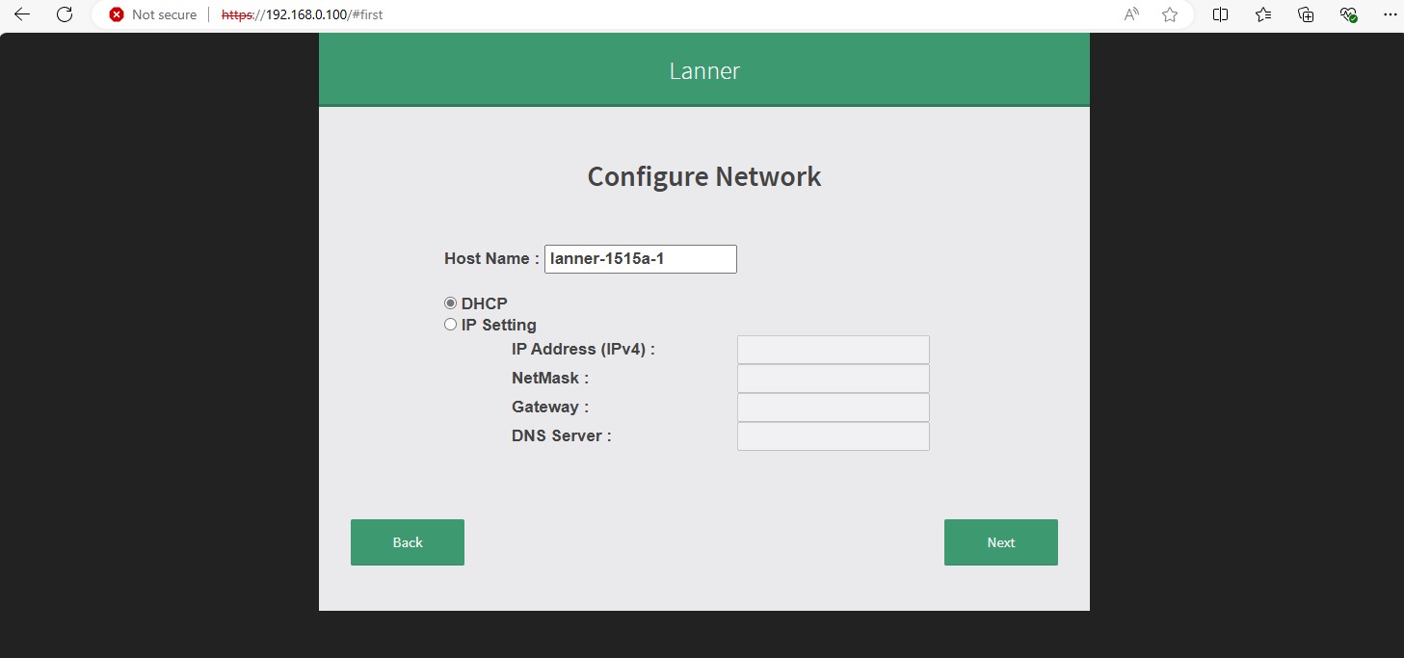Go back using the browser back arrow

point(22,14)
